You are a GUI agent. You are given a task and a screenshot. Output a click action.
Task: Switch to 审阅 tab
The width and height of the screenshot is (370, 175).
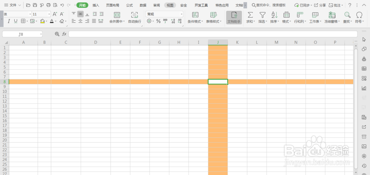(x=157, y=5)
